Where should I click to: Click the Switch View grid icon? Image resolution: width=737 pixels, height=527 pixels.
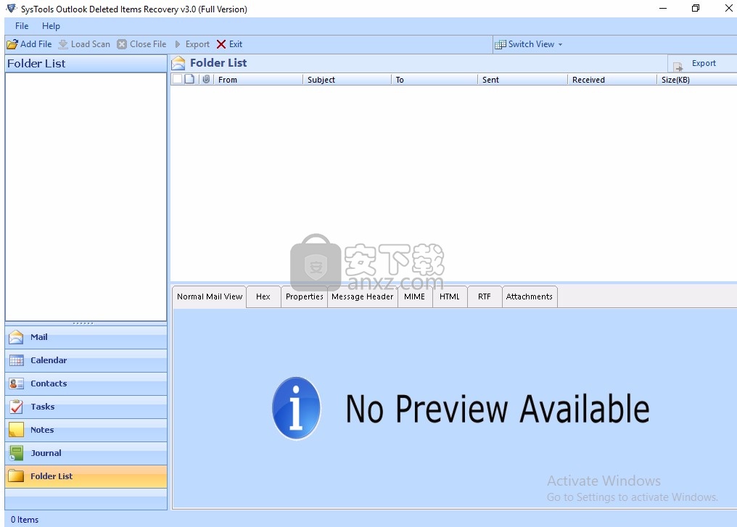click(x=501, y=45)
